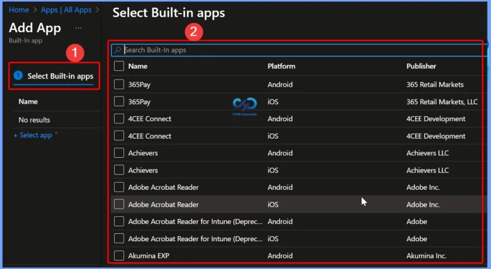This screenshot has width=491, height=269.
Task: Go to Apps | All Apps breadcrumb
Action: click(66, 10)
